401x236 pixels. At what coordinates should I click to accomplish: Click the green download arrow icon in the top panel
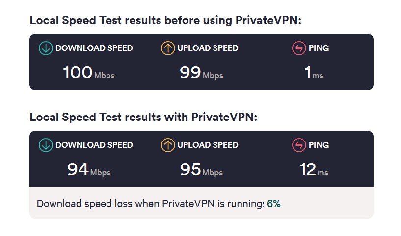point(46,48)
